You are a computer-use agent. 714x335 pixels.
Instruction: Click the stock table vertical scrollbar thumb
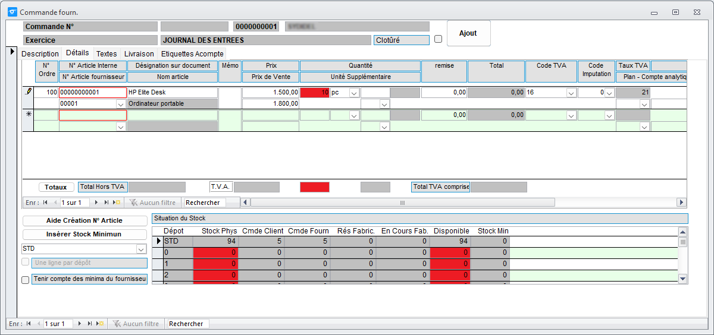(683, 242)
